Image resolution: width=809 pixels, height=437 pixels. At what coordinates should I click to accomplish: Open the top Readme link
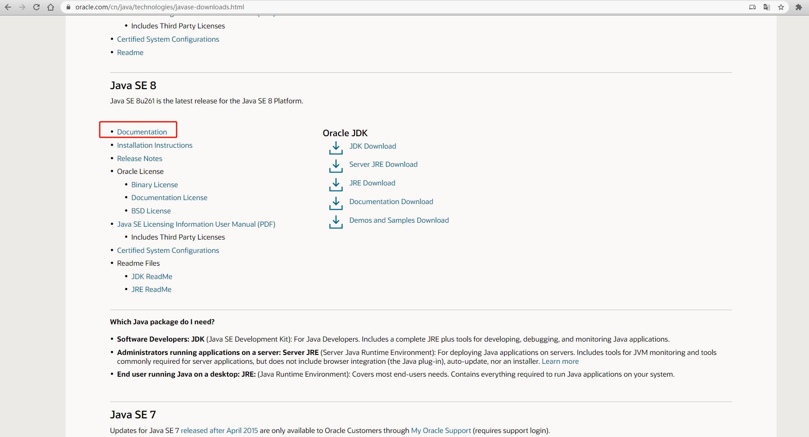pos(130,52)
